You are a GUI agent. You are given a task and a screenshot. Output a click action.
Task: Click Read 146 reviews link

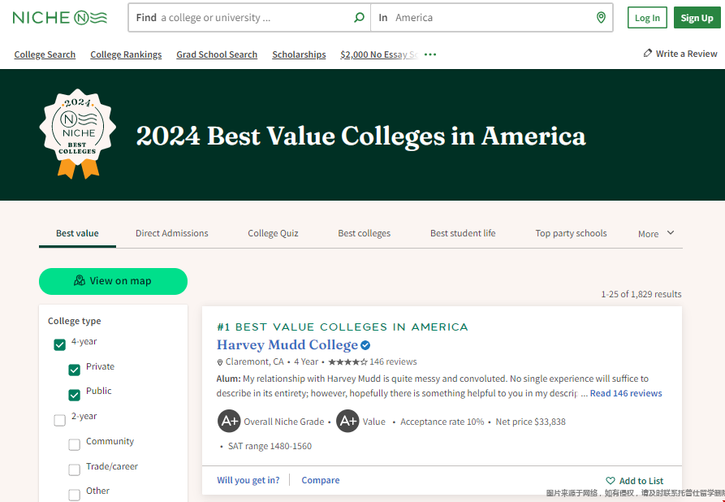[x=626, y=393]
